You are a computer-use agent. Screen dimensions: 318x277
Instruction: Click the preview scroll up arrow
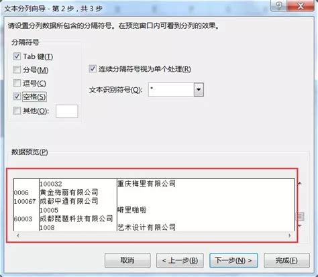point(300,183)
